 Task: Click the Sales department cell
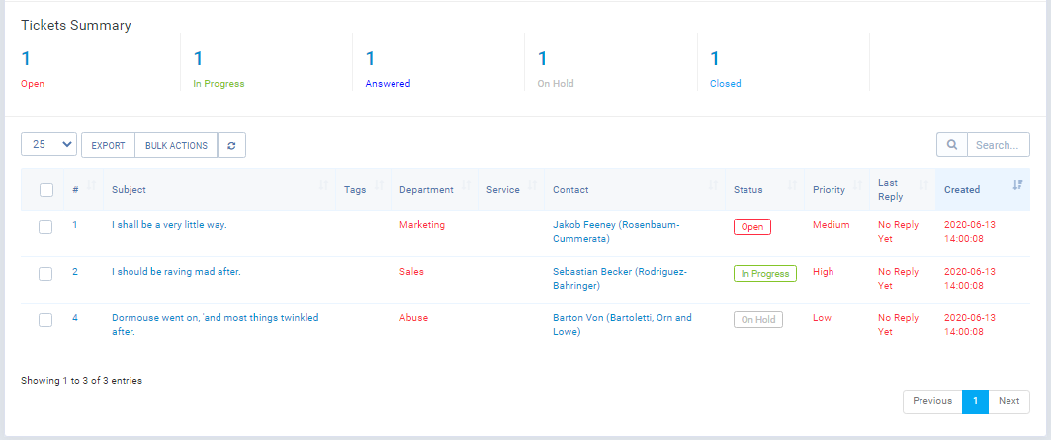pyautogui.click(x=411, y=272)
